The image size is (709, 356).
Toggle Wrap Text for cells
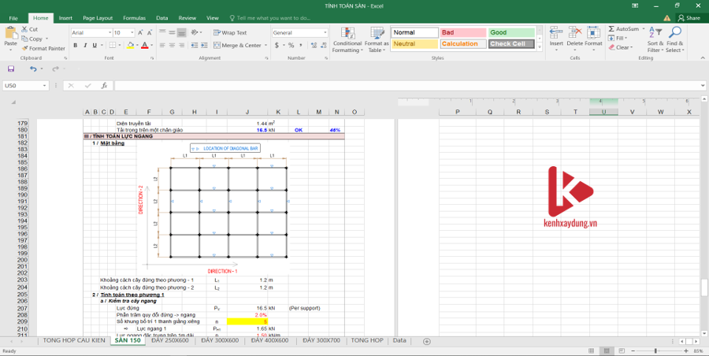pyautogui.click(x=230, y=33)
